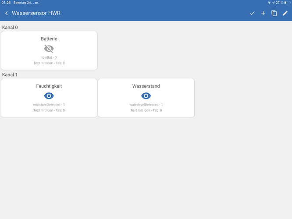292x219 pixels.
Task: Click the moistureDetected - 1 datapoint text
Action: pos(49,105)
